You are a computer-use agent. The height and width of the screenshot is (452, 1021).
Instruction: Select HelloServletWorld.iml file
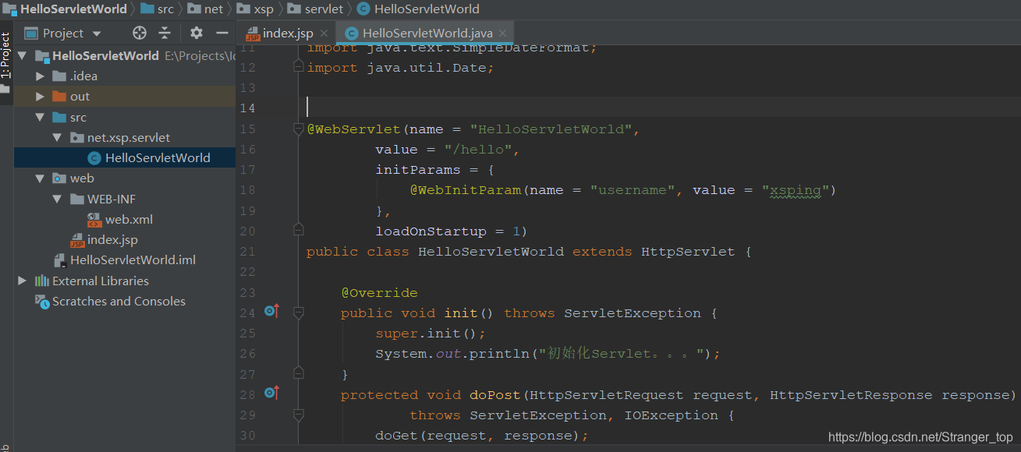(133, 260)
